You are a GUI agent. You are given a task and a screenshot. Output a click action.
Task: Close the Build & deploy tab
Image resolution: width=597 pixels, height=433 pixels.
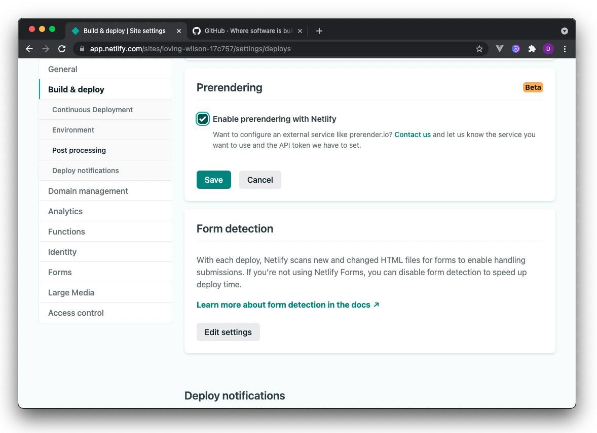coord(179,31)
